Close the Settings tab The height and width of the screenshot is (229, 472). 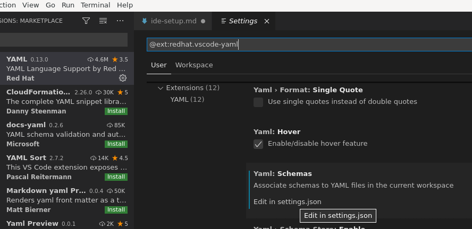click(267, 21)
